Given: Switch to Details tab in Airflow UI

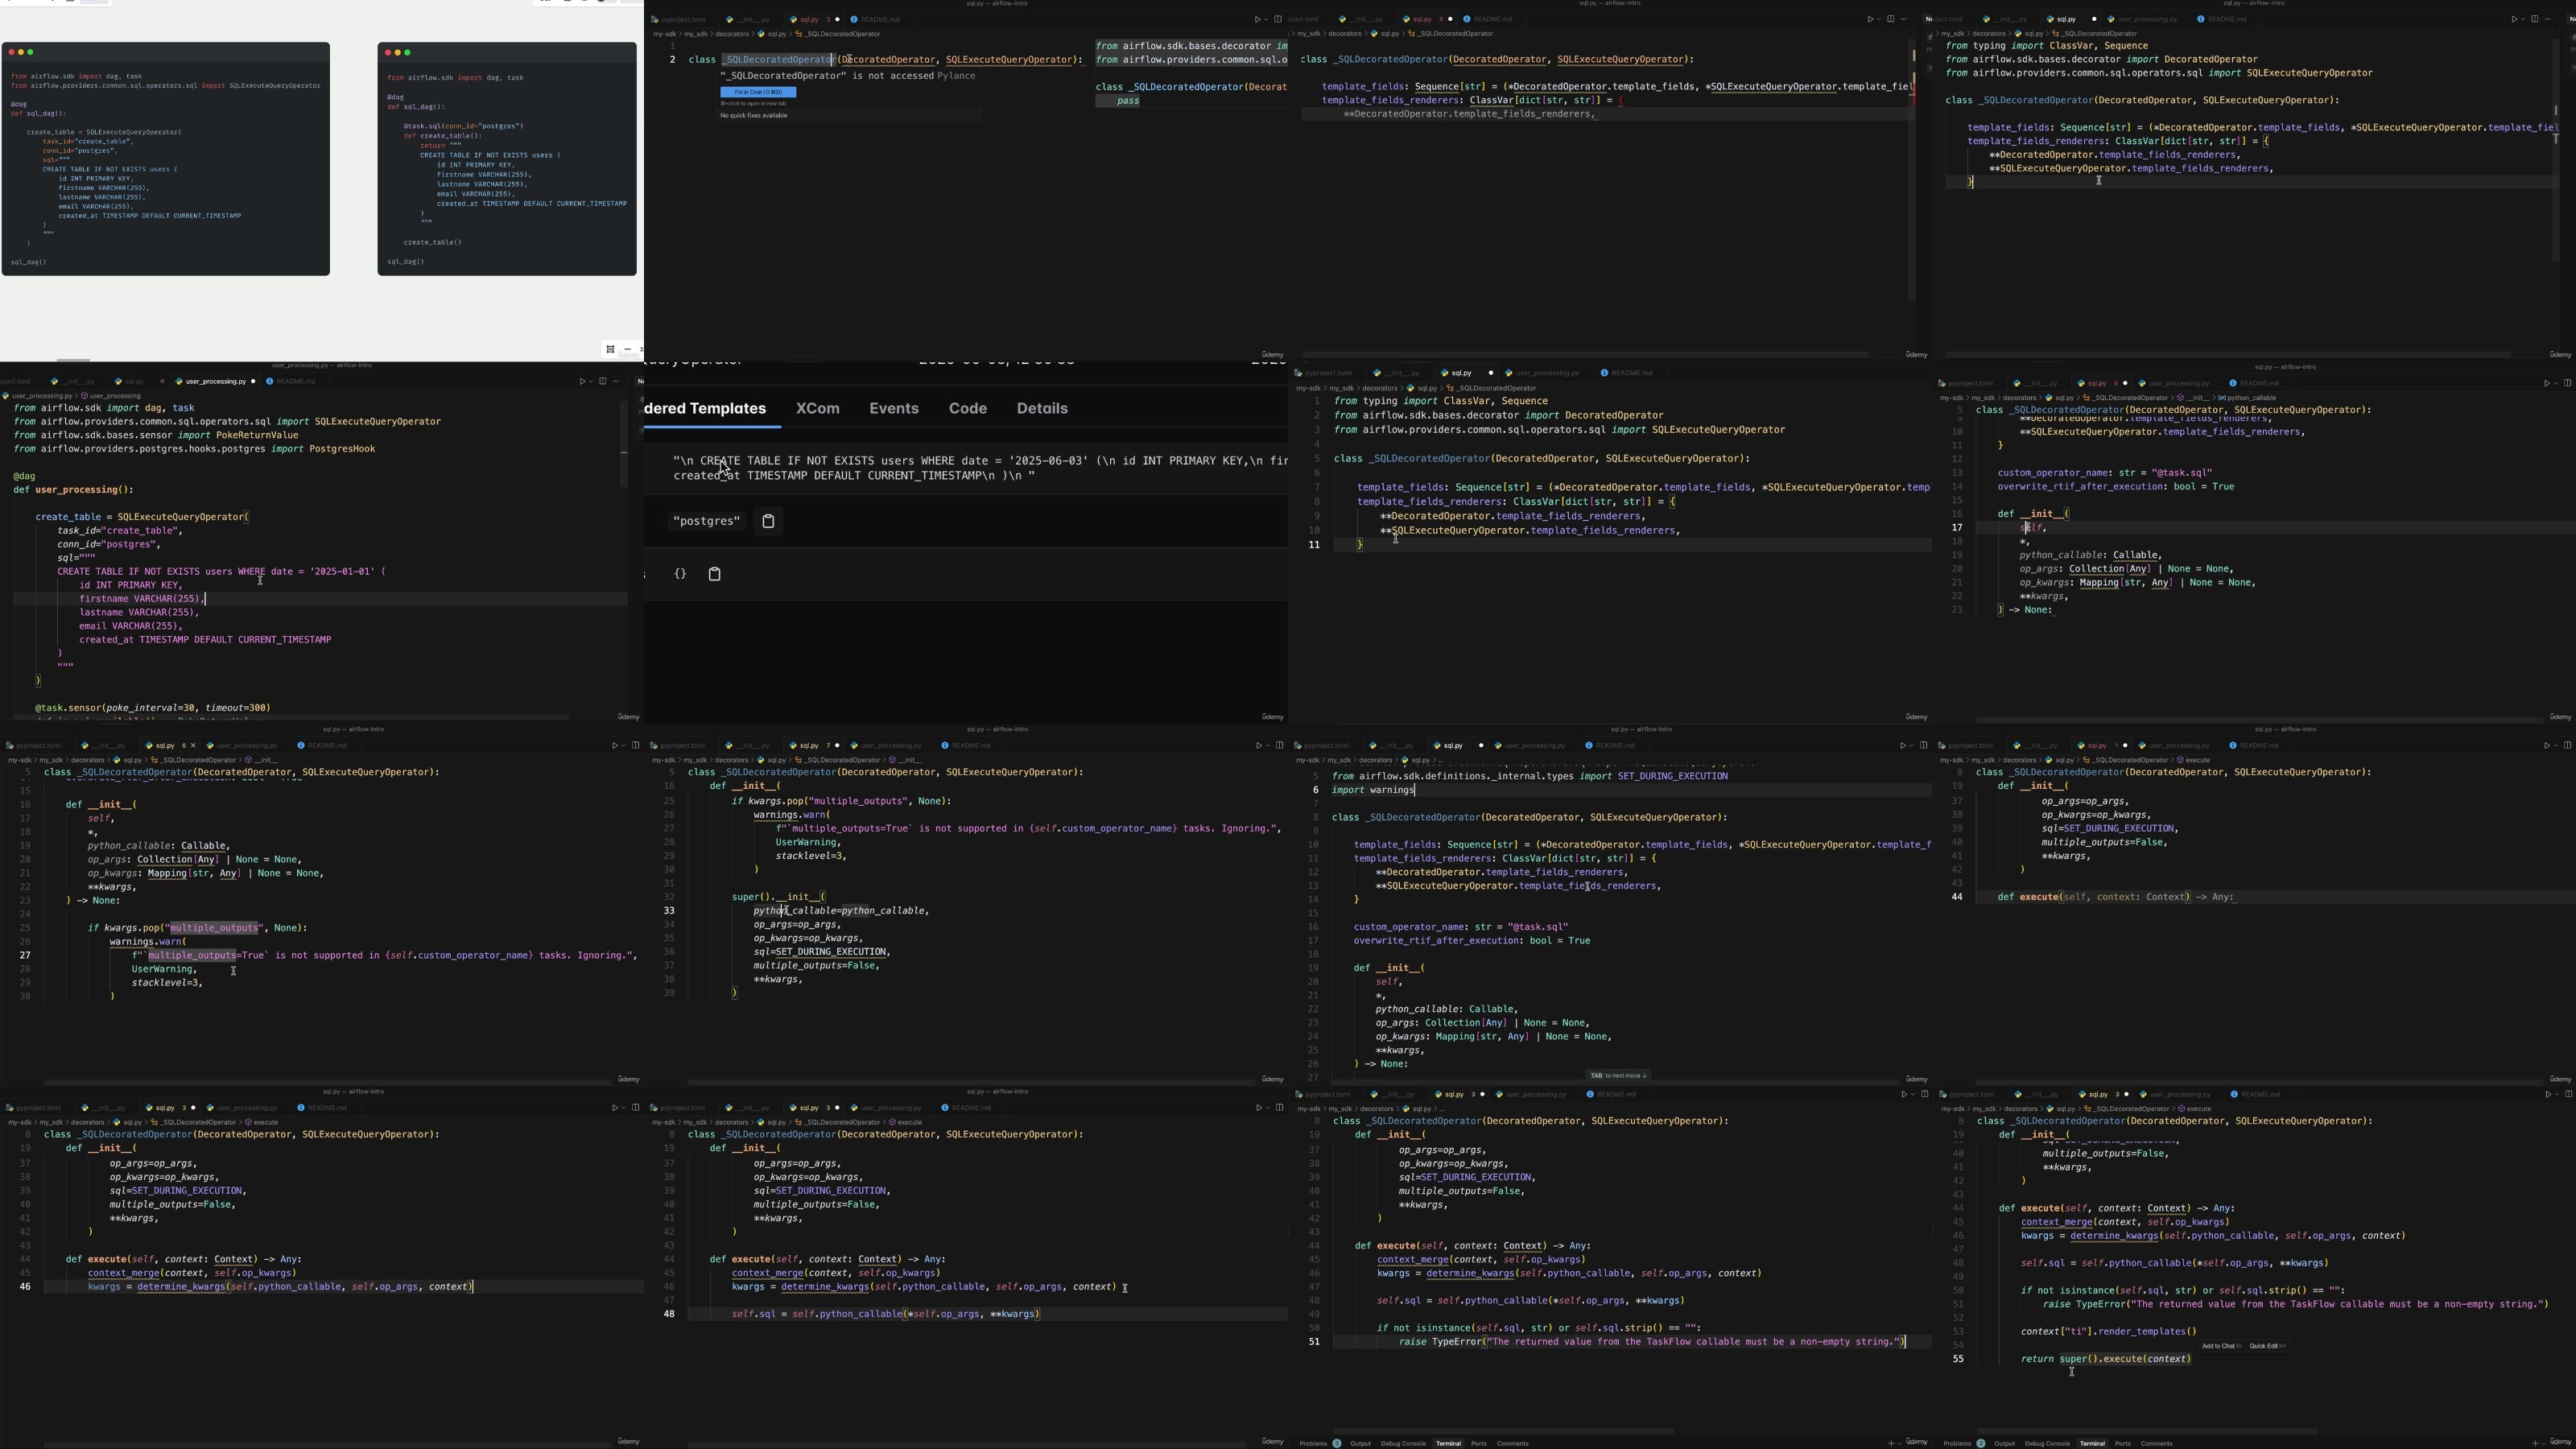Looking at the screenshot, I should 1042,408.
